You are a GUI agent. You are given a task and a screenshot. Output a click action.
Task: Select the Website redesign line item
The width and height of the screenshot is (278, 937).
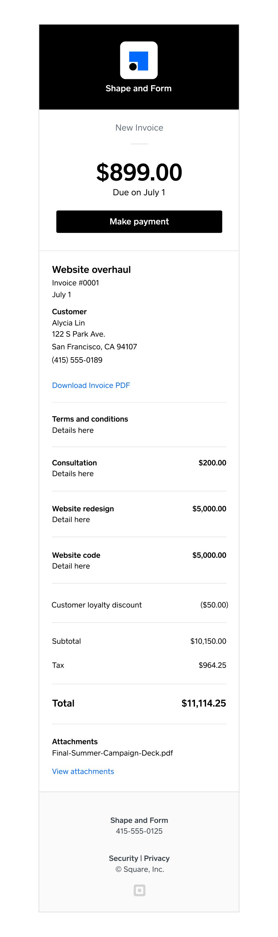[x=83, y=508]
